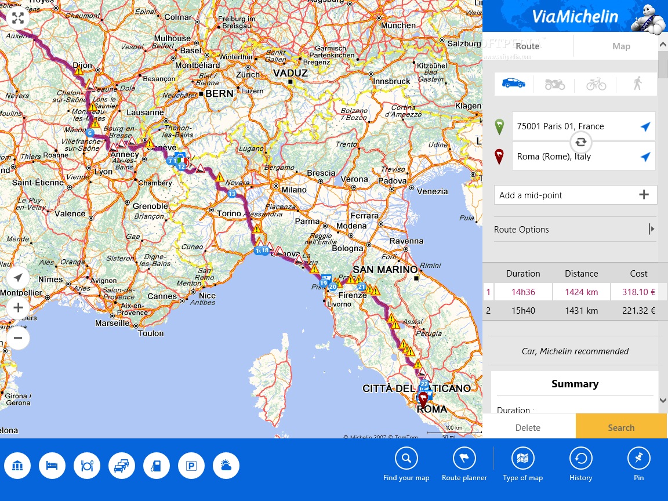
Task: Click the green departure pin icon
Action: [499, 126]
